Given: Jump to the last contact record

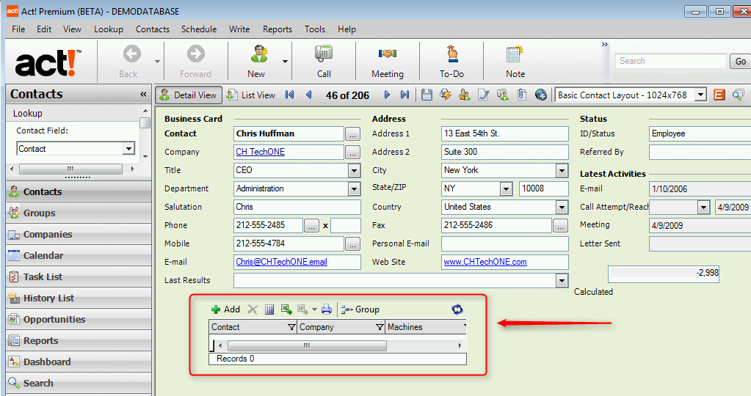Looking at the screenshot, I should [x=405, y=95].
